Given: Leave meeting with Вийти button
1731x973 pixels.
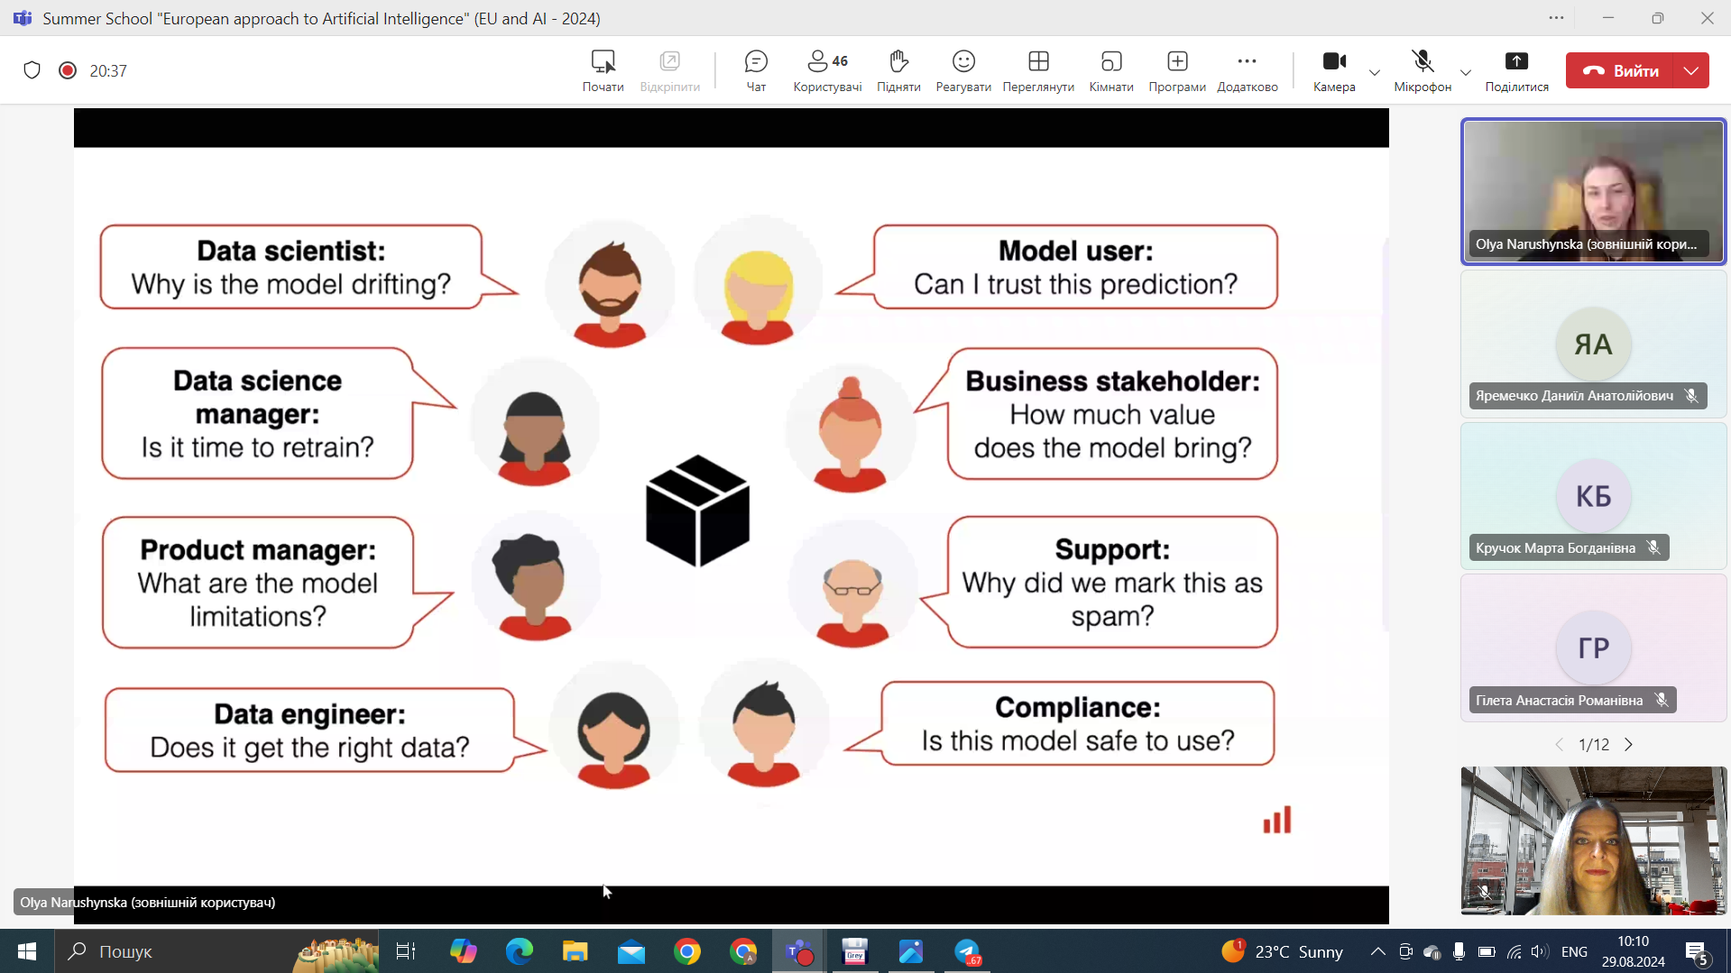Looking at the screenshot, I should pos(1620,70).
